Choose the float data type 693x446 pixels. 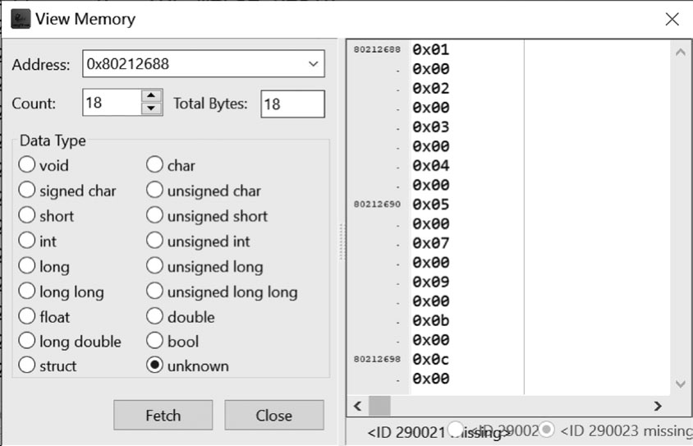27,316
